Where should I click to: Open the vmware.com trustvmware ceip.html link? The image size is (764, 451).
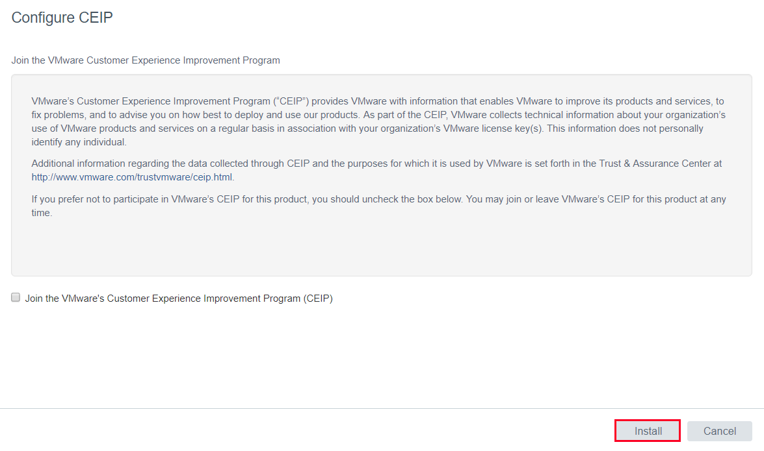[131, 177]
